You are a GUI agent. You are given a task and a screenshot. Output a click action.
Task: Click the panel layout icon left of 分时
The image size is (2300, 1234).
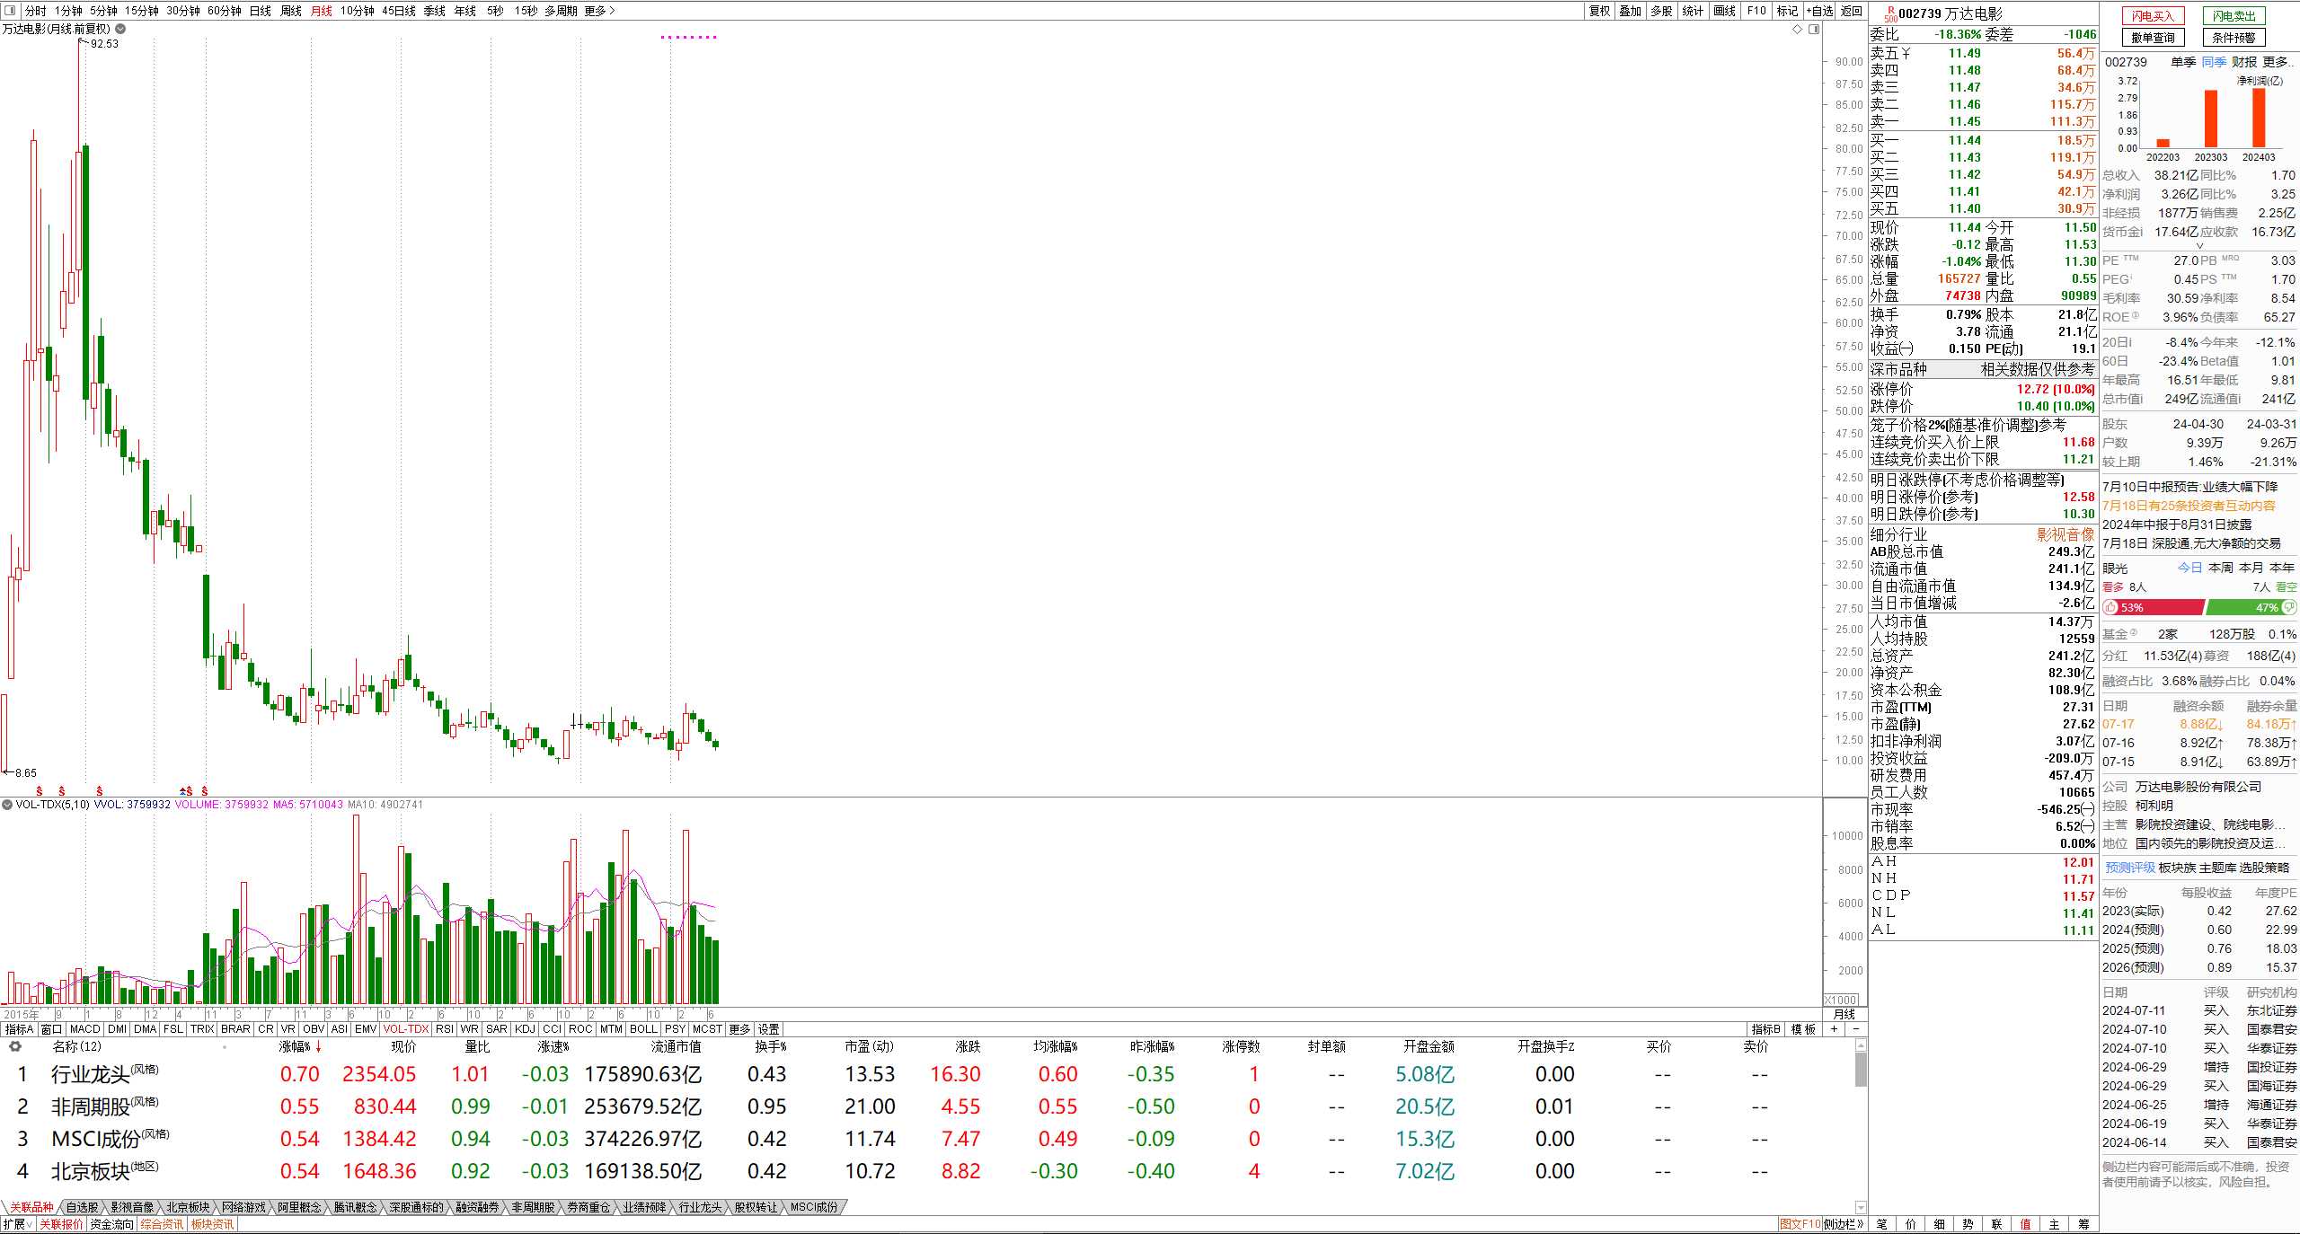[x=10, y=11]
